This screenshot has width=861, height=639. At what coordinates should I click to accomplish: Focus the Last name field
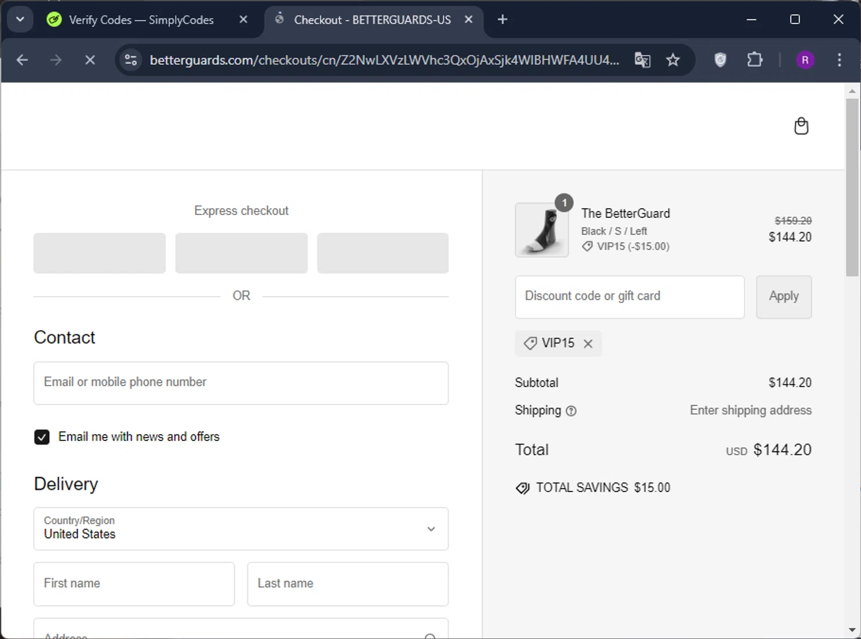pos(348,584)
